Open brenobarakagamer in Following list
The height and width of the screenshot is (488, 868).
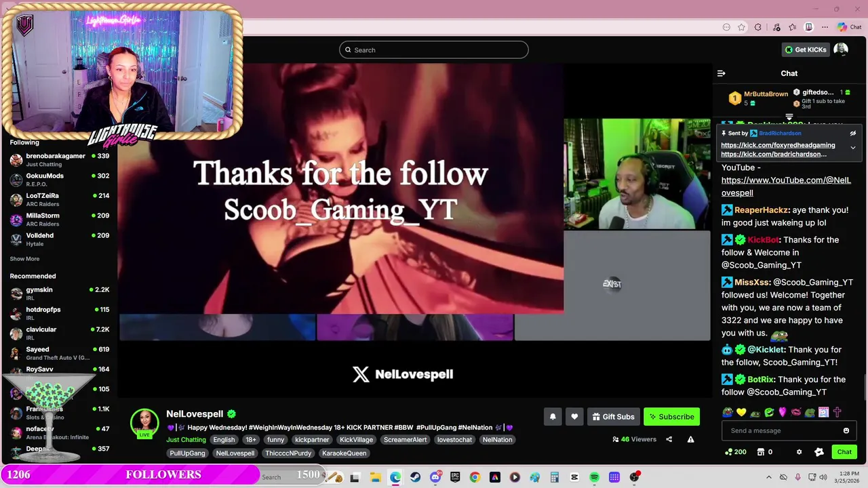(60, 160)
